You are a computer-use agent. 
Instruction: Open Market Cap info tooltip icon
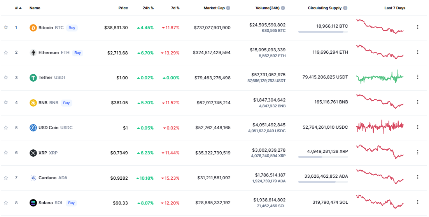pos(228,8)
